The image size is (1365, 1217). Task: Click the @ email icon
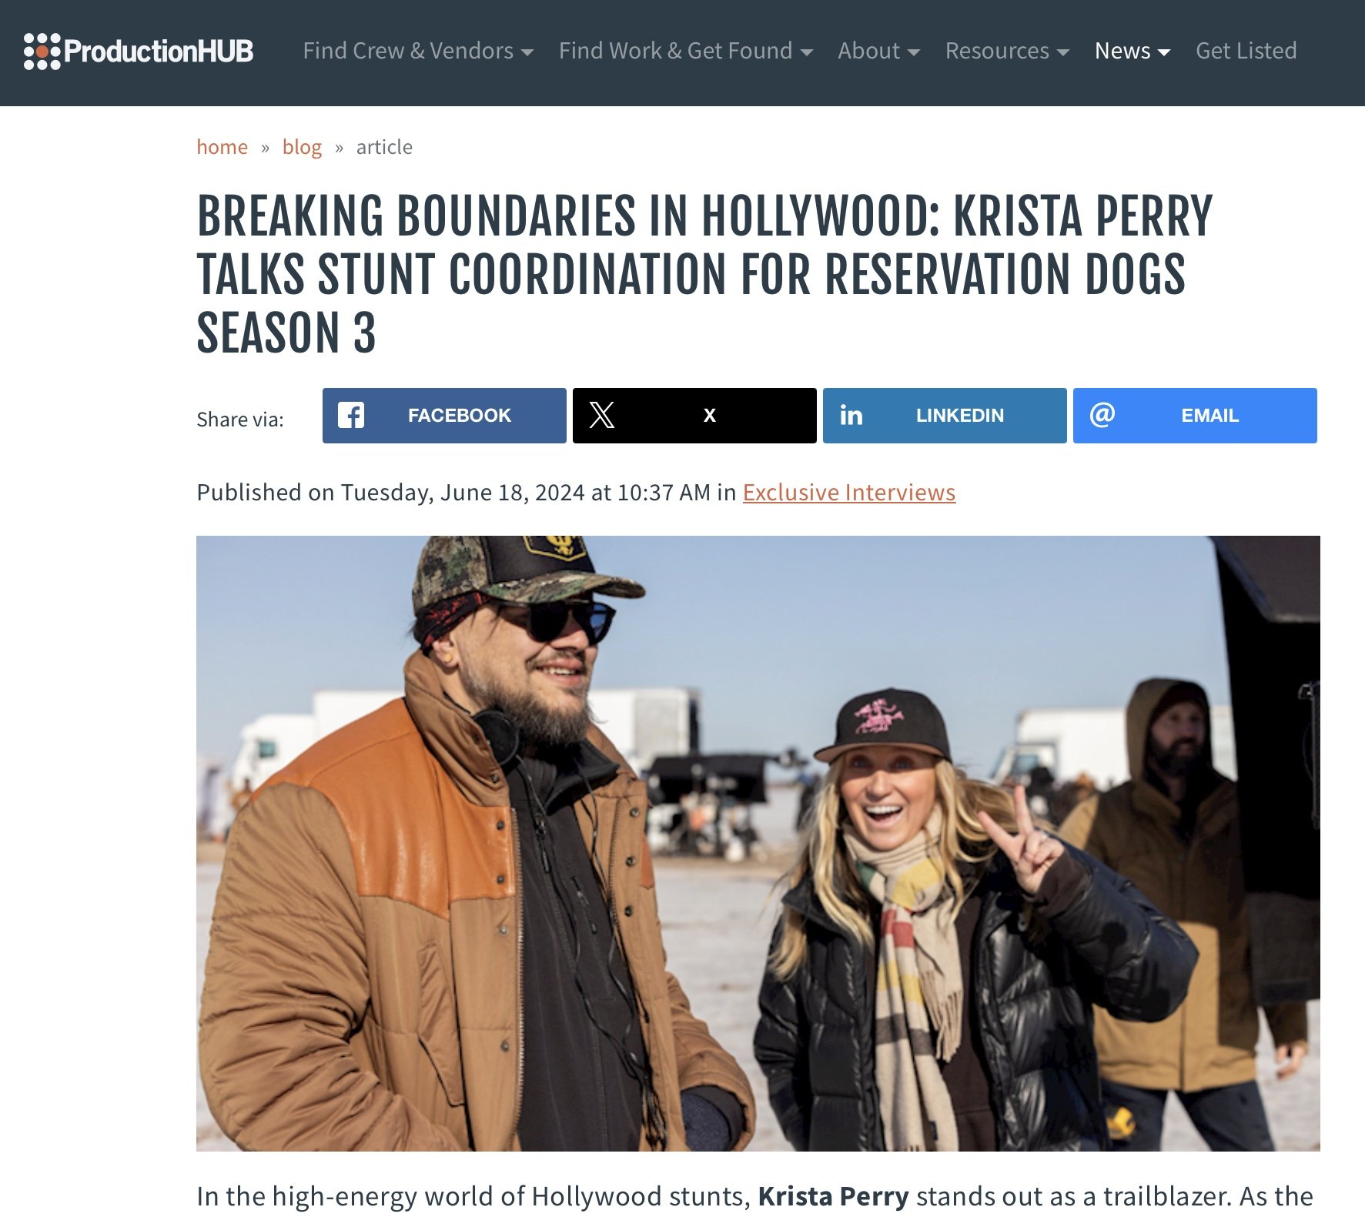pos(1102,415)
